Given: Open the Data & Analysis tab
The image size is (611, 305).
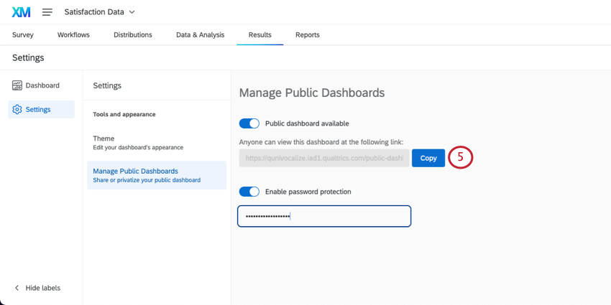Looking at the screenshot, I should pyautogui.click(x=200, y=34).
